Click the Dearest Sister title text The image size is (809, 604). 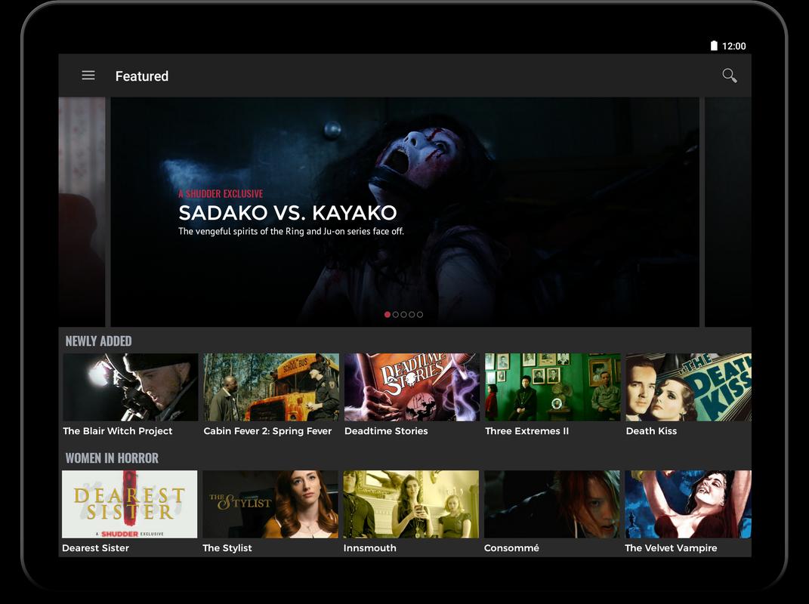[95, 548]
